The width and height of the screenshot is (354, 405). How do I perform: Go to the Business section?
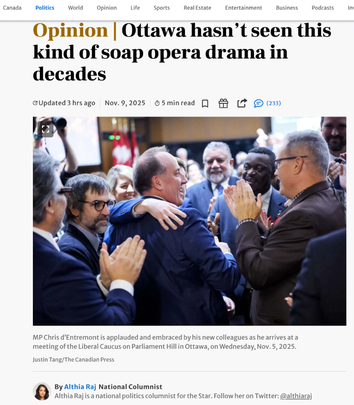coord(287,8)
